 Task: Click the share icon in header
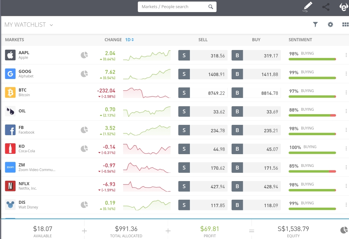click(x=326, y=7)
